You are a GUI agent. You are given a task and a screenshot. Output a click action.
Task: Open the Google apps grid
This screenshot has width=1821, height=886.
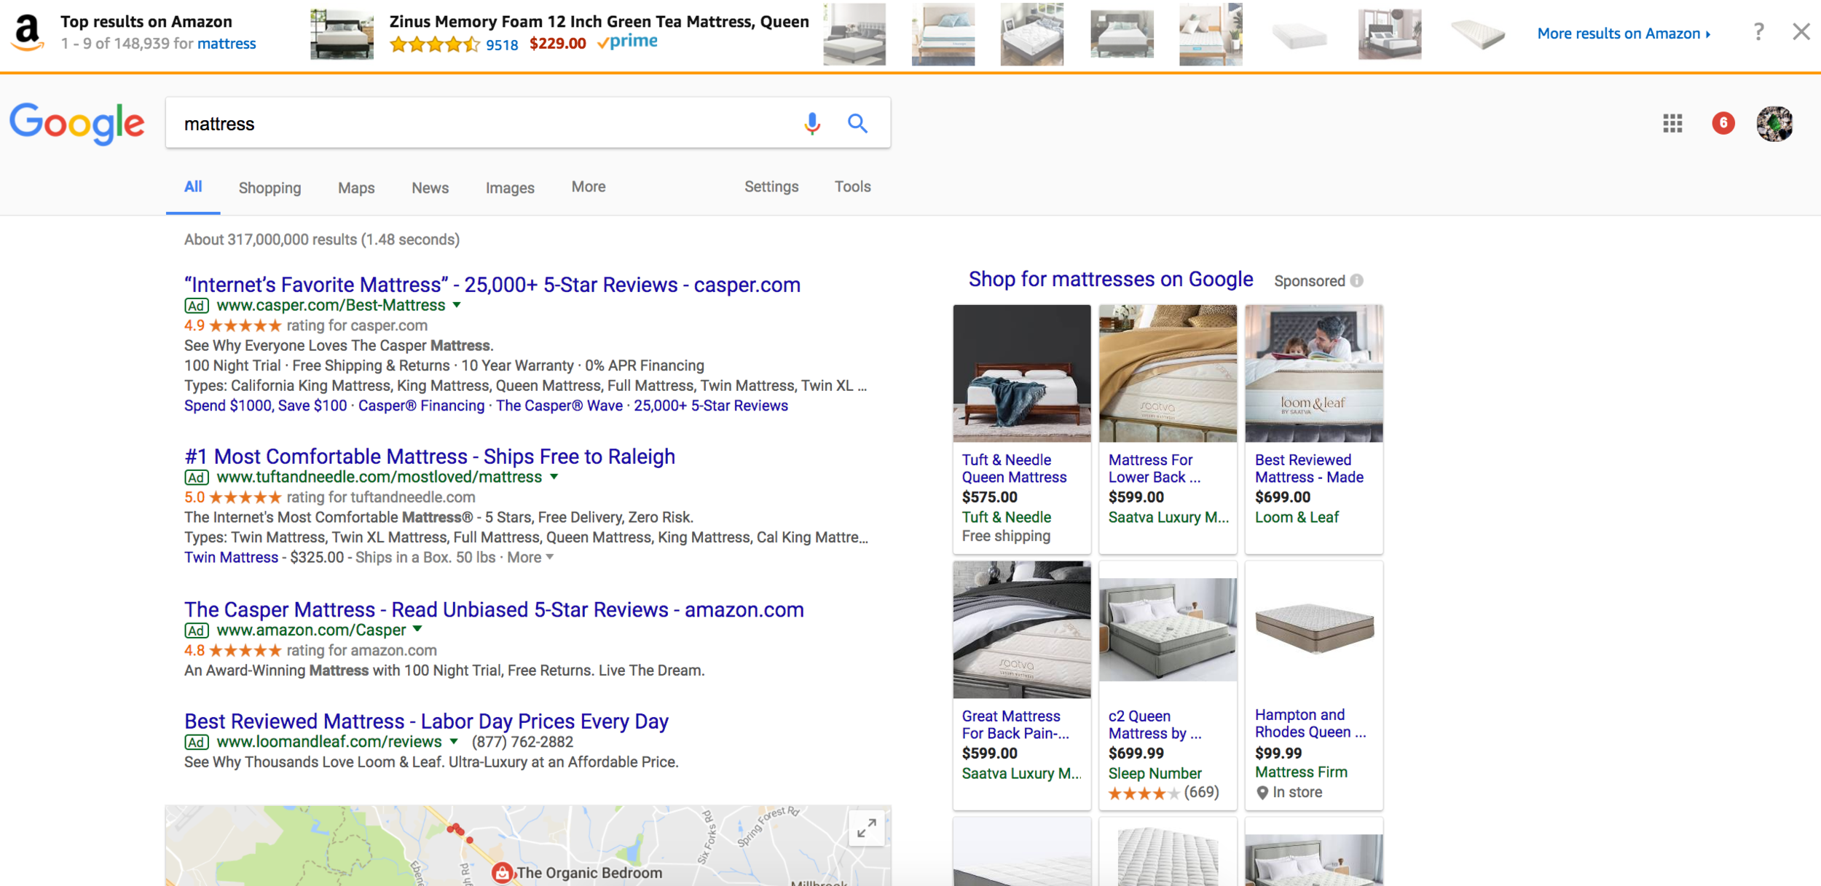pyautogui.click(x=1672, y=123)
